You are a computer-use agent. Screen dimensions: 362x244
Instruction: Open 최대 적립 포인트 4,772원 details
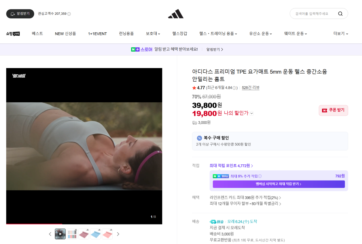[231, 166]
